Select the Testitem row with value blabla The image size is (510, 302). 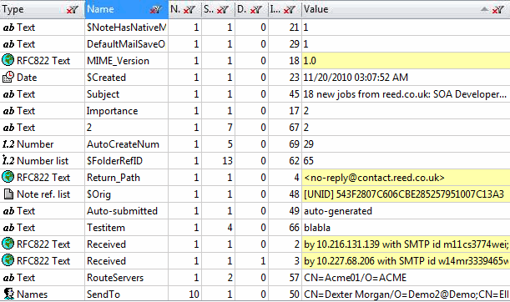[x=255, y=228]
